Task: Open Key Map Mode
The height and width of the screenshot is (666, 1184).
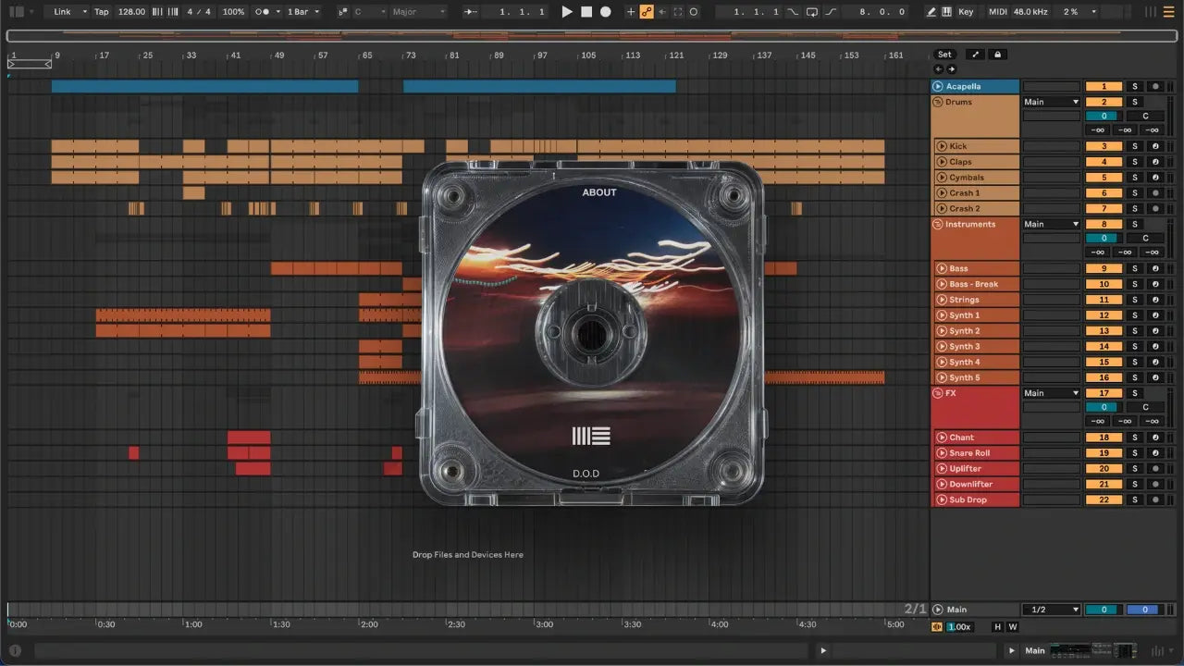Action: (x=966, y=12)
